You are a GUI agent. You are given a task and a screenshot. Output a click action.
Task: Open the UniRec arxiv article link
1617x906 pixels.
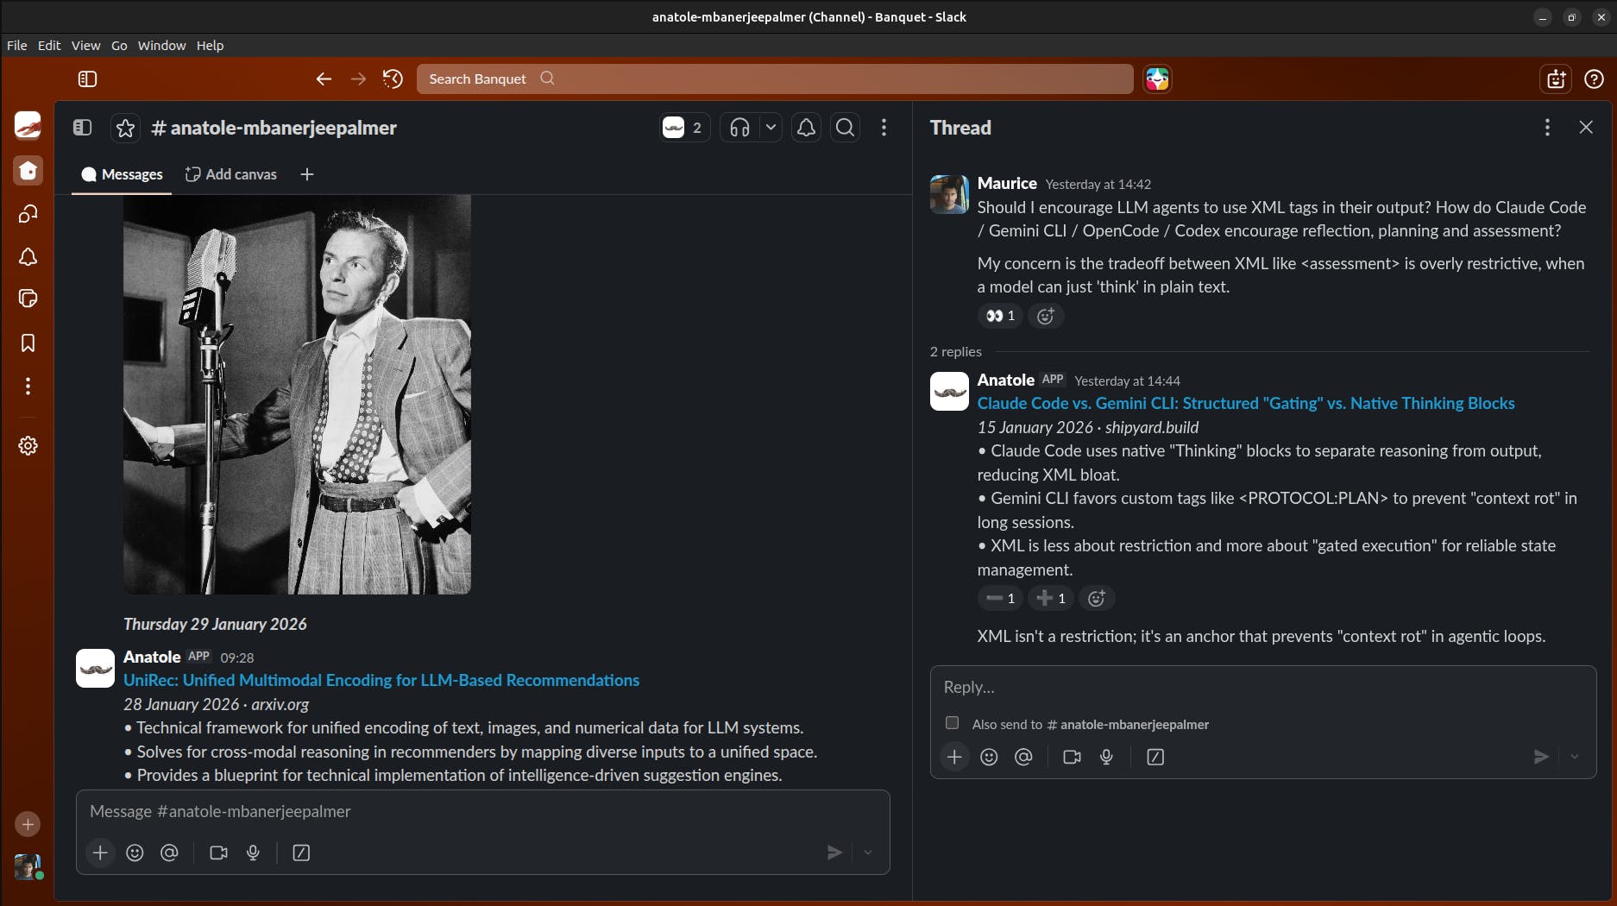pos(381,680)
